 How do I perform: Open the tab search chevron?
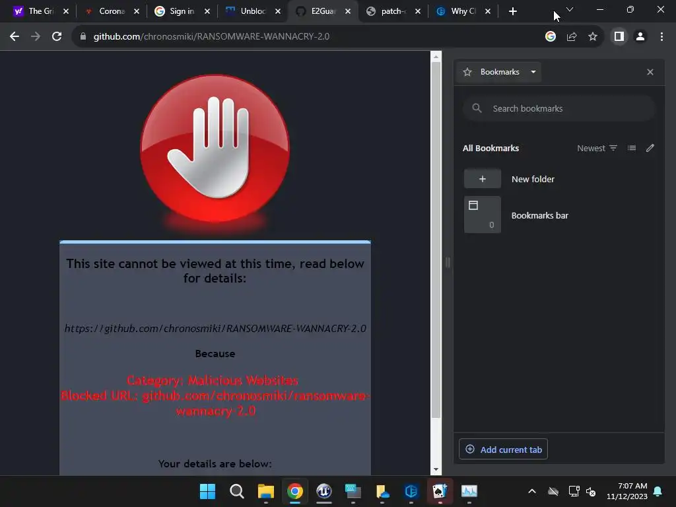tap(570, 9)
